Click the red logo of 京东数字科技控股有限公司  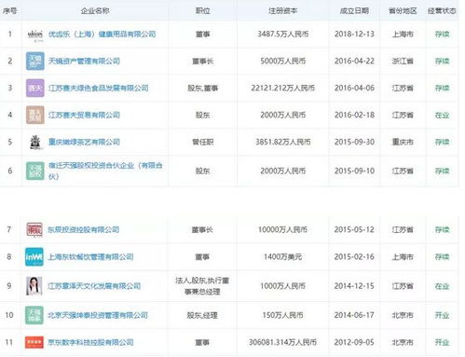[34, 342]
